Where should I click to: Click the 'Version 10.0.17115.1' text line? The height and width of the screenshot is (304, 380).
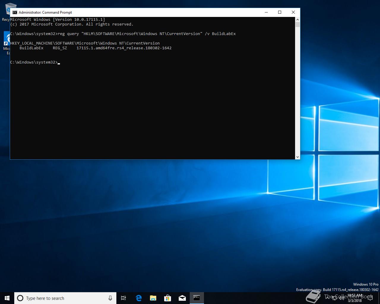coord(58,19)
